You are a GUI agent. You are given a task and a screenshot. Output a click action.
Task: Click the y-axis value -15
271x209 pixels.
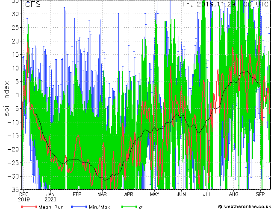pyautogui.click(x=14, y=136)
